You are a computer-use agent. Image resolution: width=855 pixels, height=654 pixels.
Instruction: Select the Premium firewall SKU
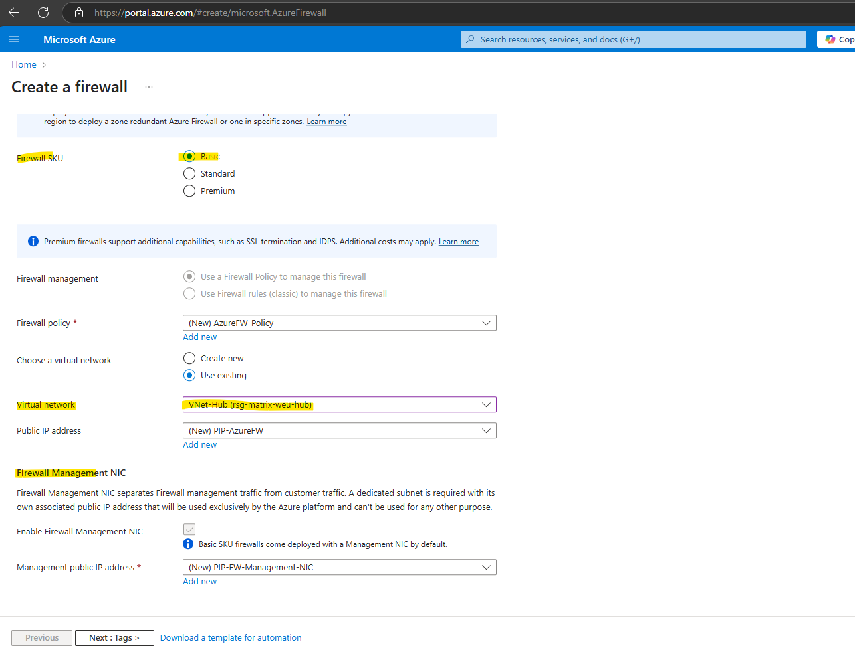coord(189,191)
